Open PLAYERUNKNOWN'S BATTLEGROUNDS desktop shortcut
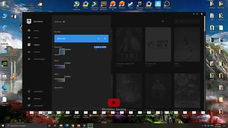Screen dimensions: 228x128 point(104,6)
